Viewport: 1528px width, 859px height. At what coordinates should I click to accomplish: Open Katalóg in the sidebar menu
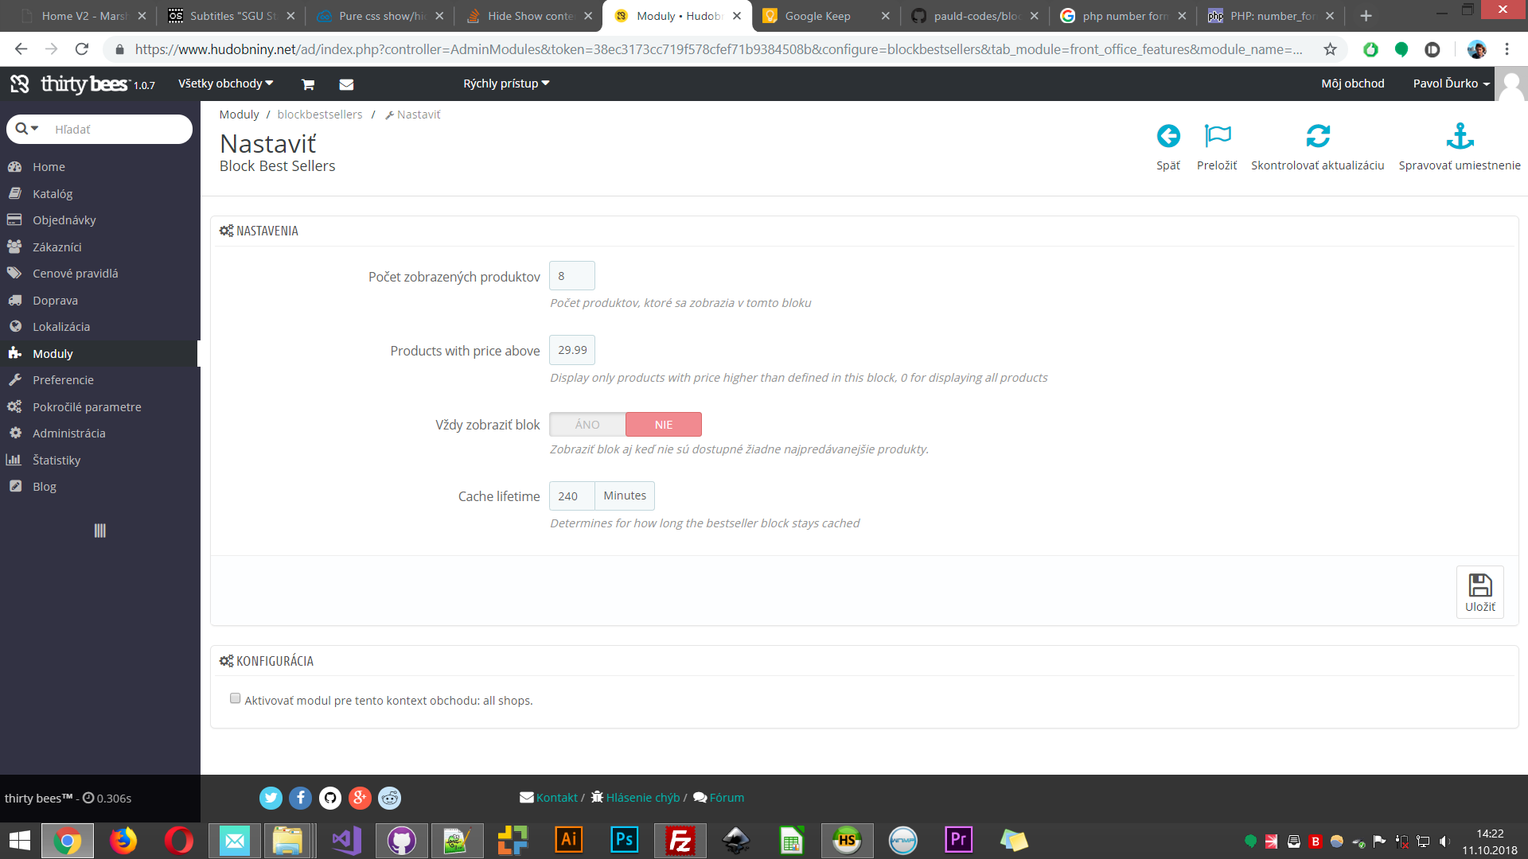click(x=53, y=193)
